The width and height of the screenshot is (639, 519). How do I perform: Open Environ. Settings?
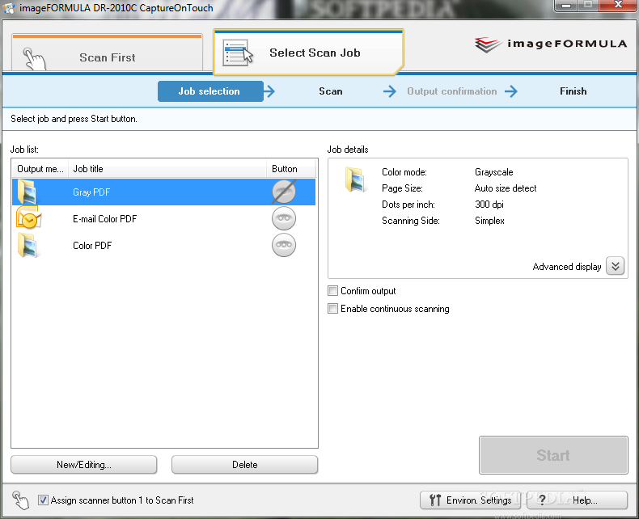470,500
